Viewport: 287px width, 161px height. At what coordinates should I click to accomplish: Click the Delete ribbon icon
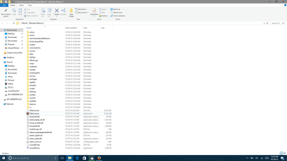(x=57, y=12)
